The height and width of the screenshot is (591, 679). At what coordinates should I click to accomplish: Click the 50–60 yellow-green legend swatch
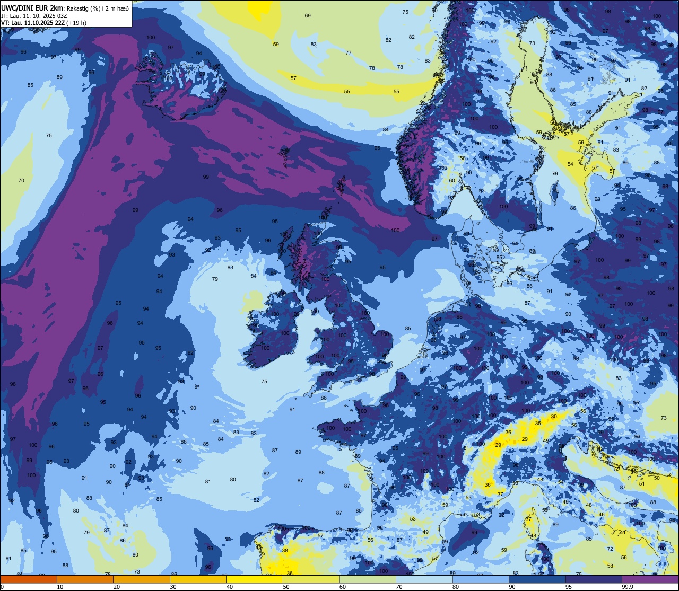[x=311, y=579]
